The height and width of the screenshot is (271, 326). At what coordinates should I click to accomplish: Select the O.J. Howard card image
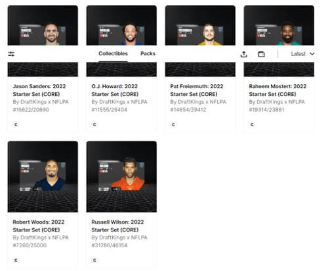coord(121,41)
